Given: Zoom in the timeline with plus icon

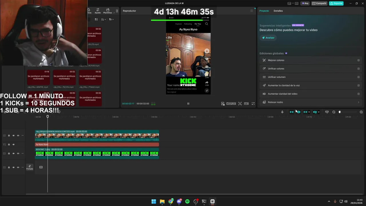Looking at the screenshot, I should pos(361,112).
